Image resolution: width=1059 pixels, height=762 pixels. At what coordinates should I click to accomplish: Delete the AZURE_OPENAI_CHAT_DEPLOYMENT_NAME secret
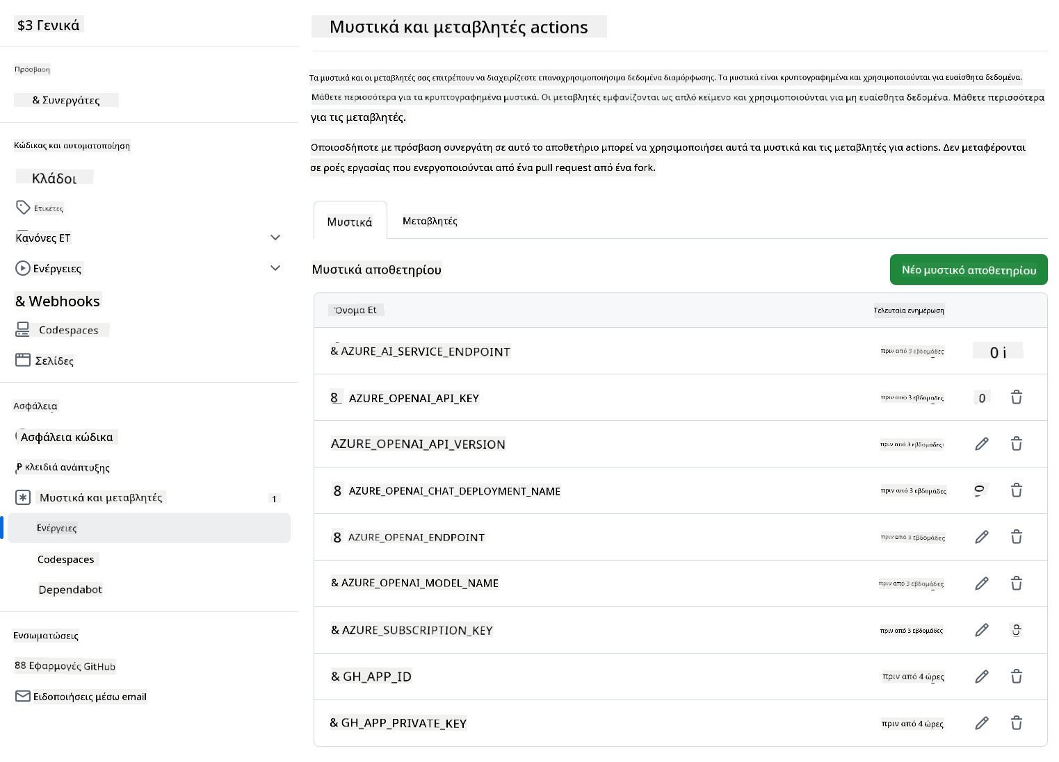(1017, 490)
